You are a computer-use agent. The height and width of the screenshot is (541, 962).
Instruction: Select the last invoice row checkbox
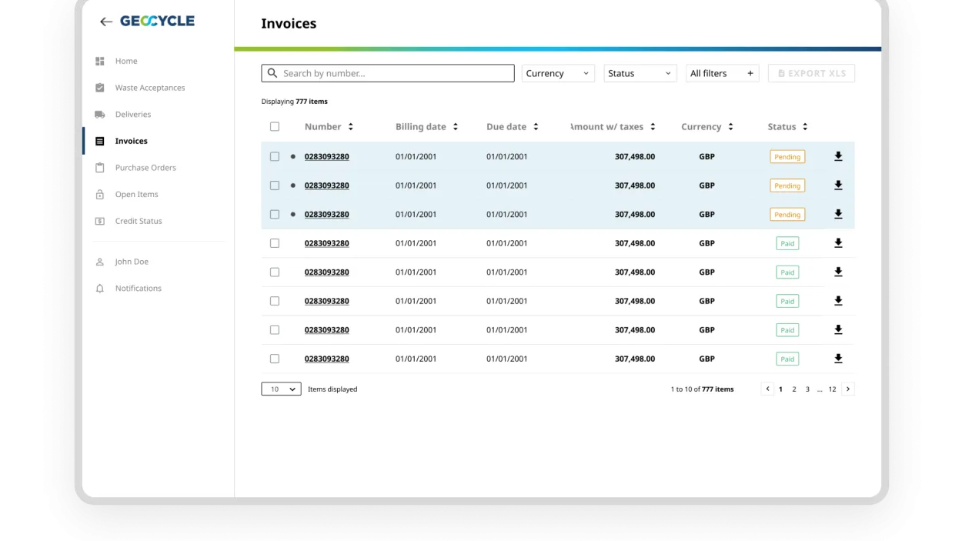pyautogui.click(x=275, y=359)
